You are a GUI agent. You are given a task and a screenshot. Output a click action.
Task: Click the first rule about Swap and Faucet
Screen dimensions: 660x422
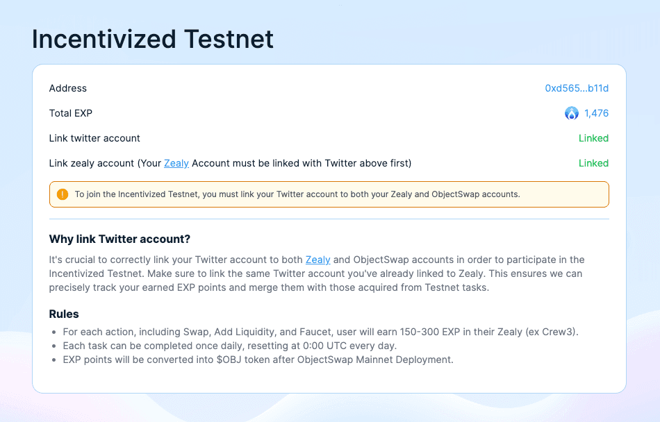321,332
